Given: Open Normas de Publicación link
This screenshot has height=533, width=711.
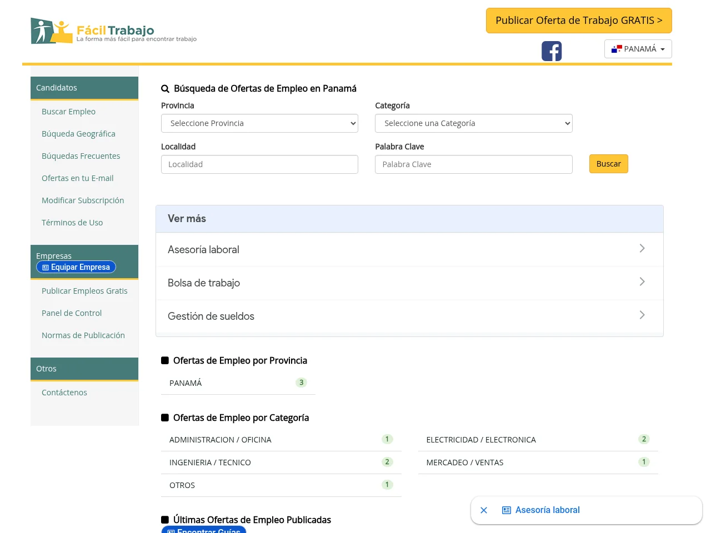Looking at the screenshot, I should (x=83, y=335).
